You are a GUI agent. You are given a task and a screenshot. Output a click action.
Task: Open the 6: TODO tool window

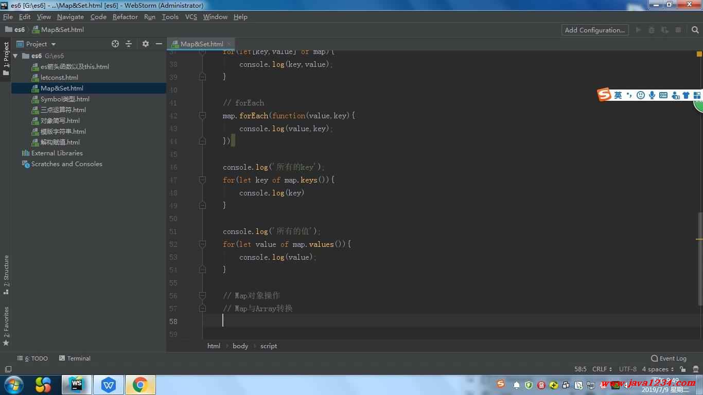coord(32,358)
